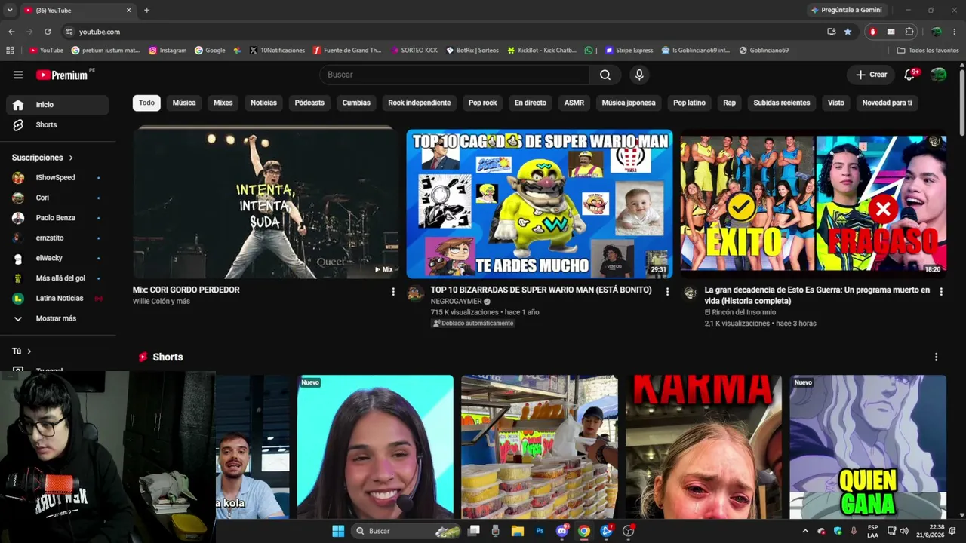Click the Windows taskbar search box
The image size is (966, 543).
[406, 531]
